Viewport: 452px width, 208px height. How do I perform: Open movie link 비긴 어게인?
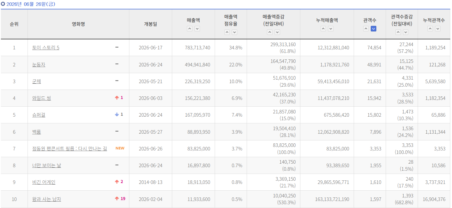[44, 182]
